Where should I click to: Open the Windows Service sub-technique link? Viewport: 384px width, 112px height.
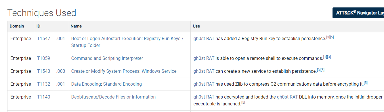[159, 71]
